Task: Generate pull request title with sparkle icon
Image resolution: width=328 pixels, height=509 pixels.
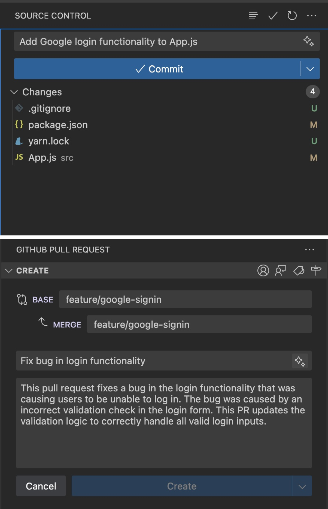Action: coord(300,361)
